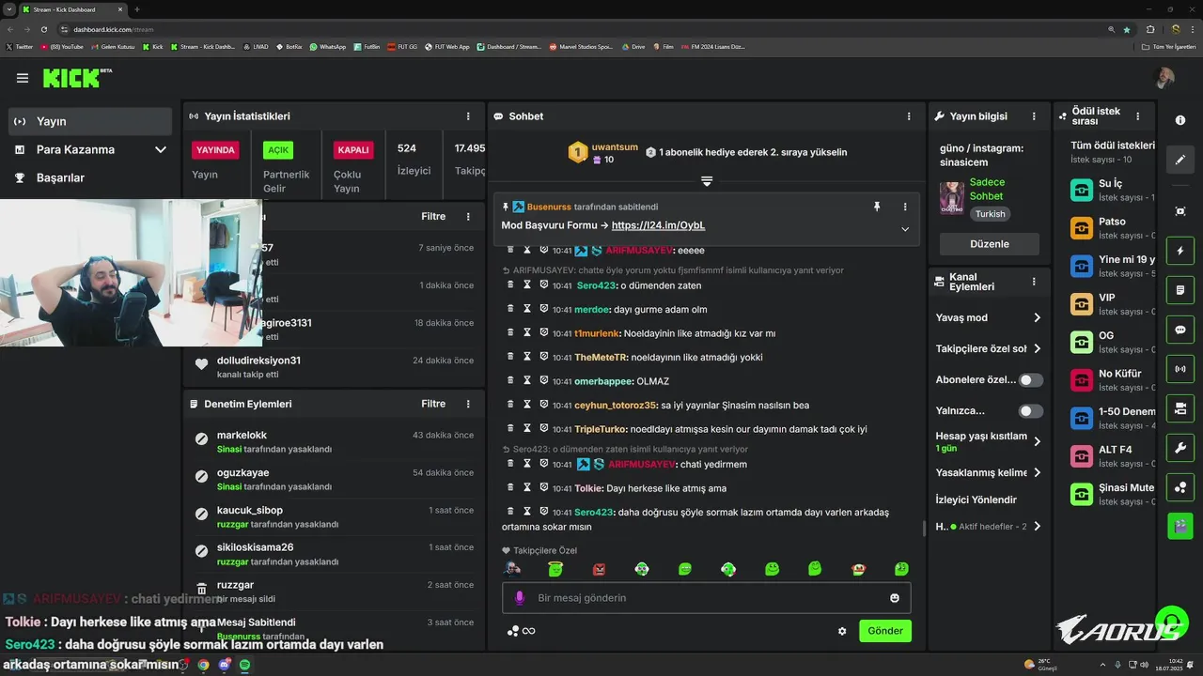
Task: Select Yayın in the left sidebar
Action: pos(90,121)
